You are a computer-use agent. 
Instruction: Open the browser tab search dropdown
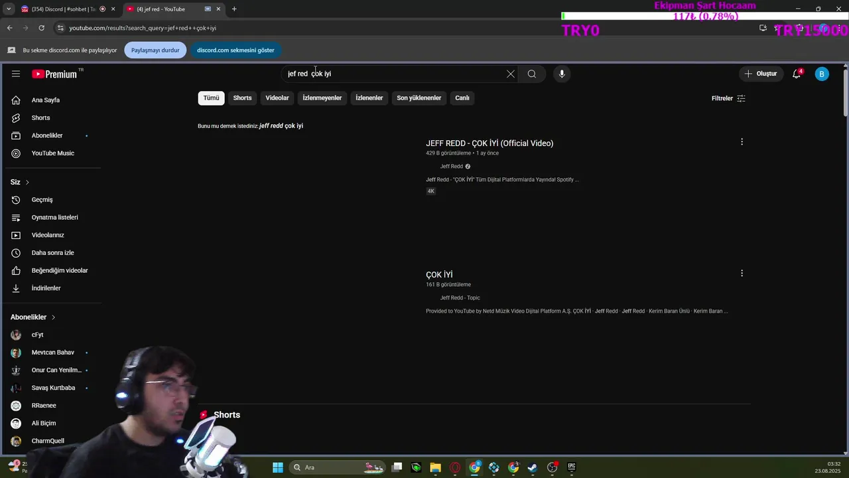click(9, 9)
